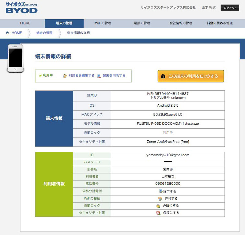Click the WiFi connection permission icon
The width and height of the screenshot is (245, 235).
160,199
